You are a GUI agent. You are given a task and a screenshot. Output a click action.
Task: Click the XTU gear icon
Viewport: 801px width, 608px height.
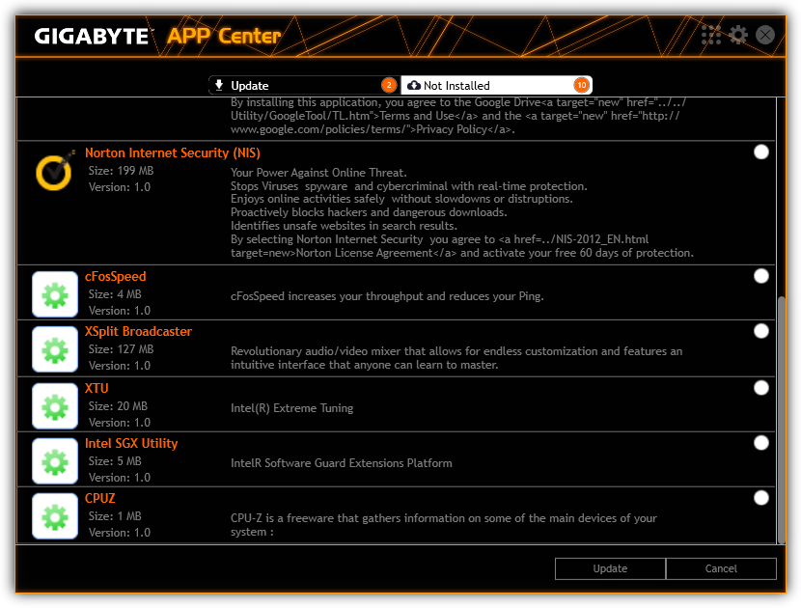pyautogui.click(x=55, y=406)
